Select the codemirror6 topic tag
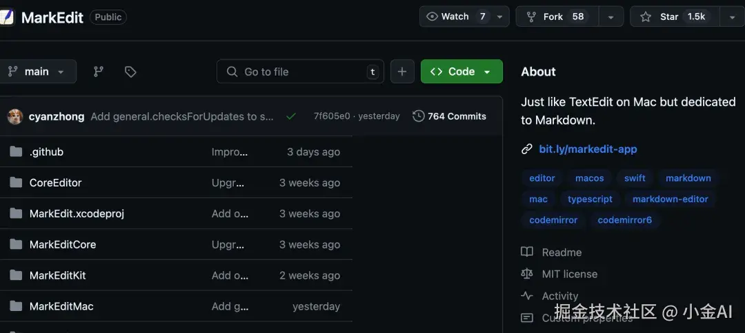Viewport: 745px width, 333px height. (625, 219)
